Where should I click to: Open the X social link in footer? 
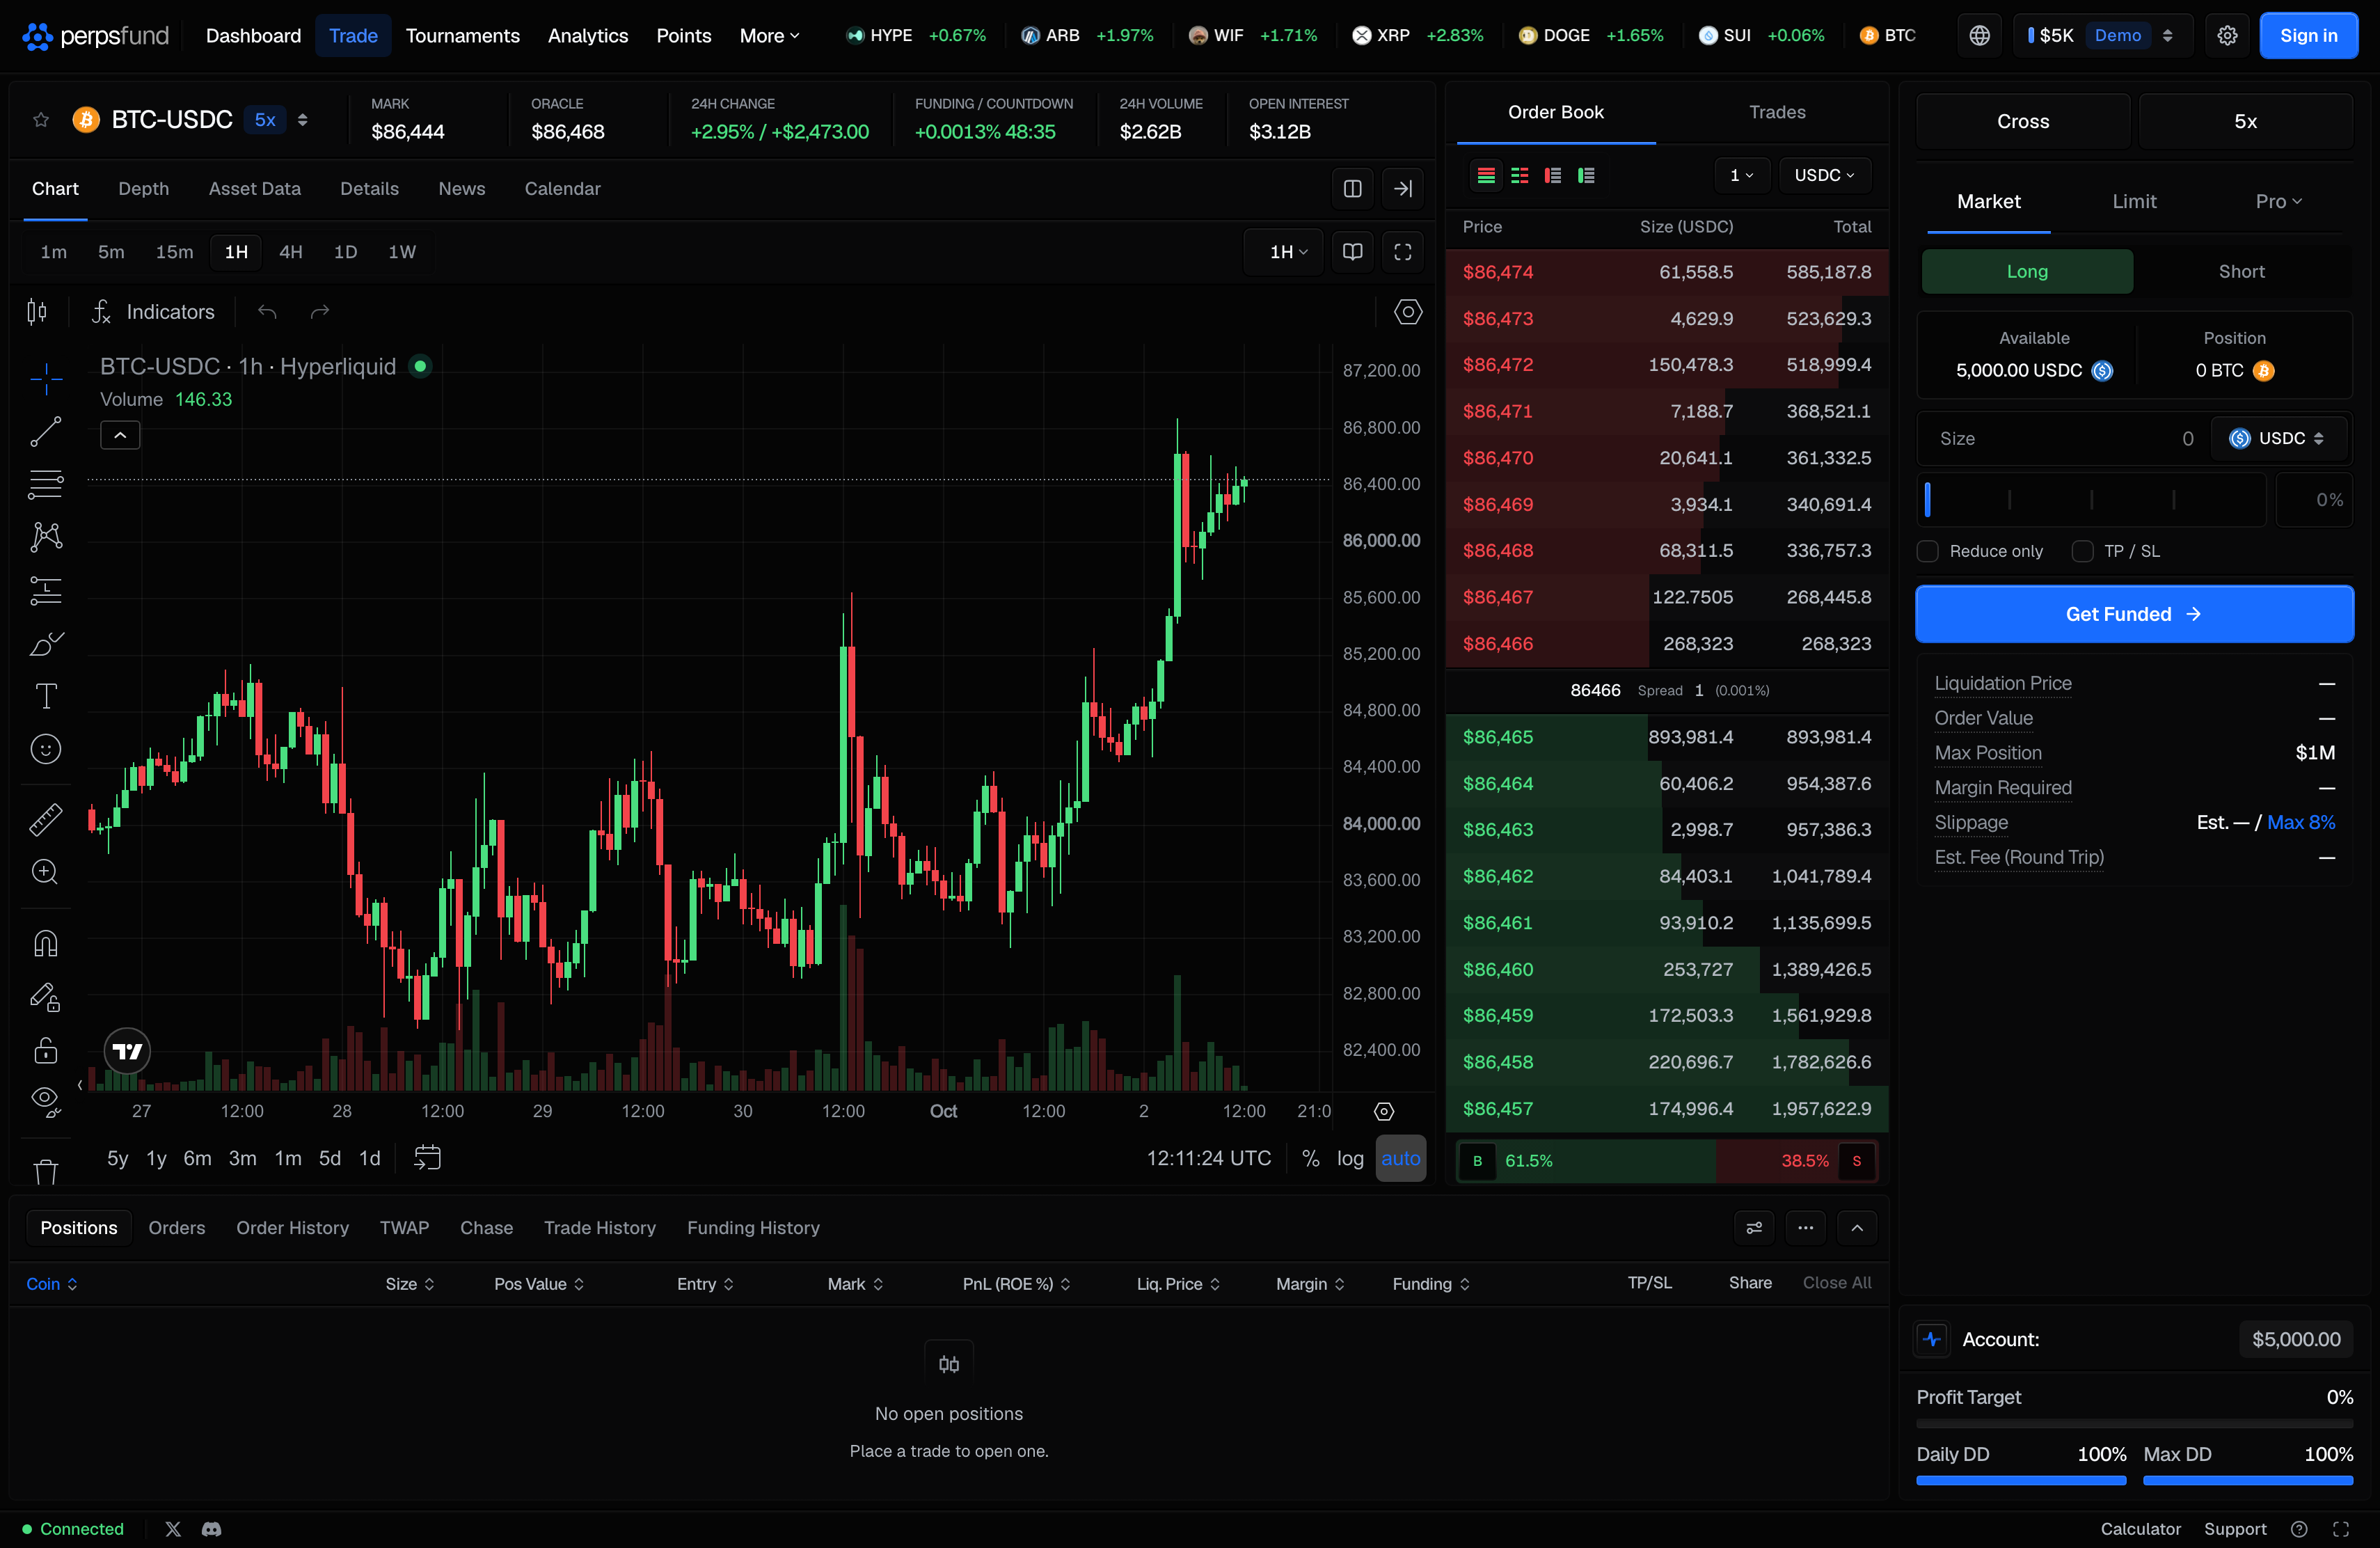tap(173, 1529)
